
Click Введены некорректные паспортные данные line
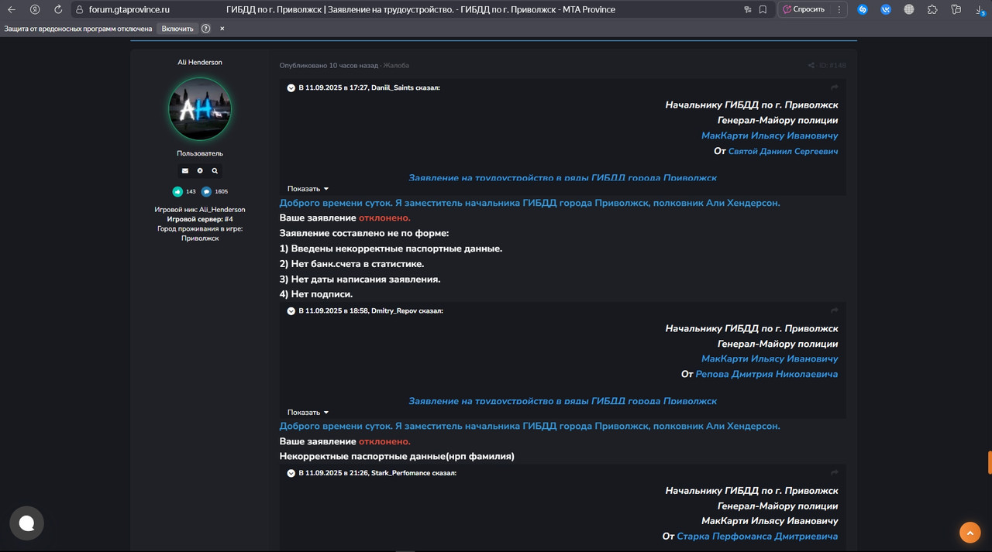(x=391, y=249)
